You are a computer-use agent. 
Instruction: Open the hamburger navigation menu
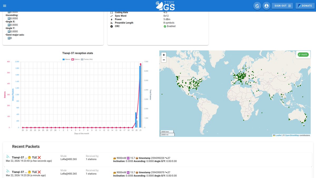[x=5, y=6]
